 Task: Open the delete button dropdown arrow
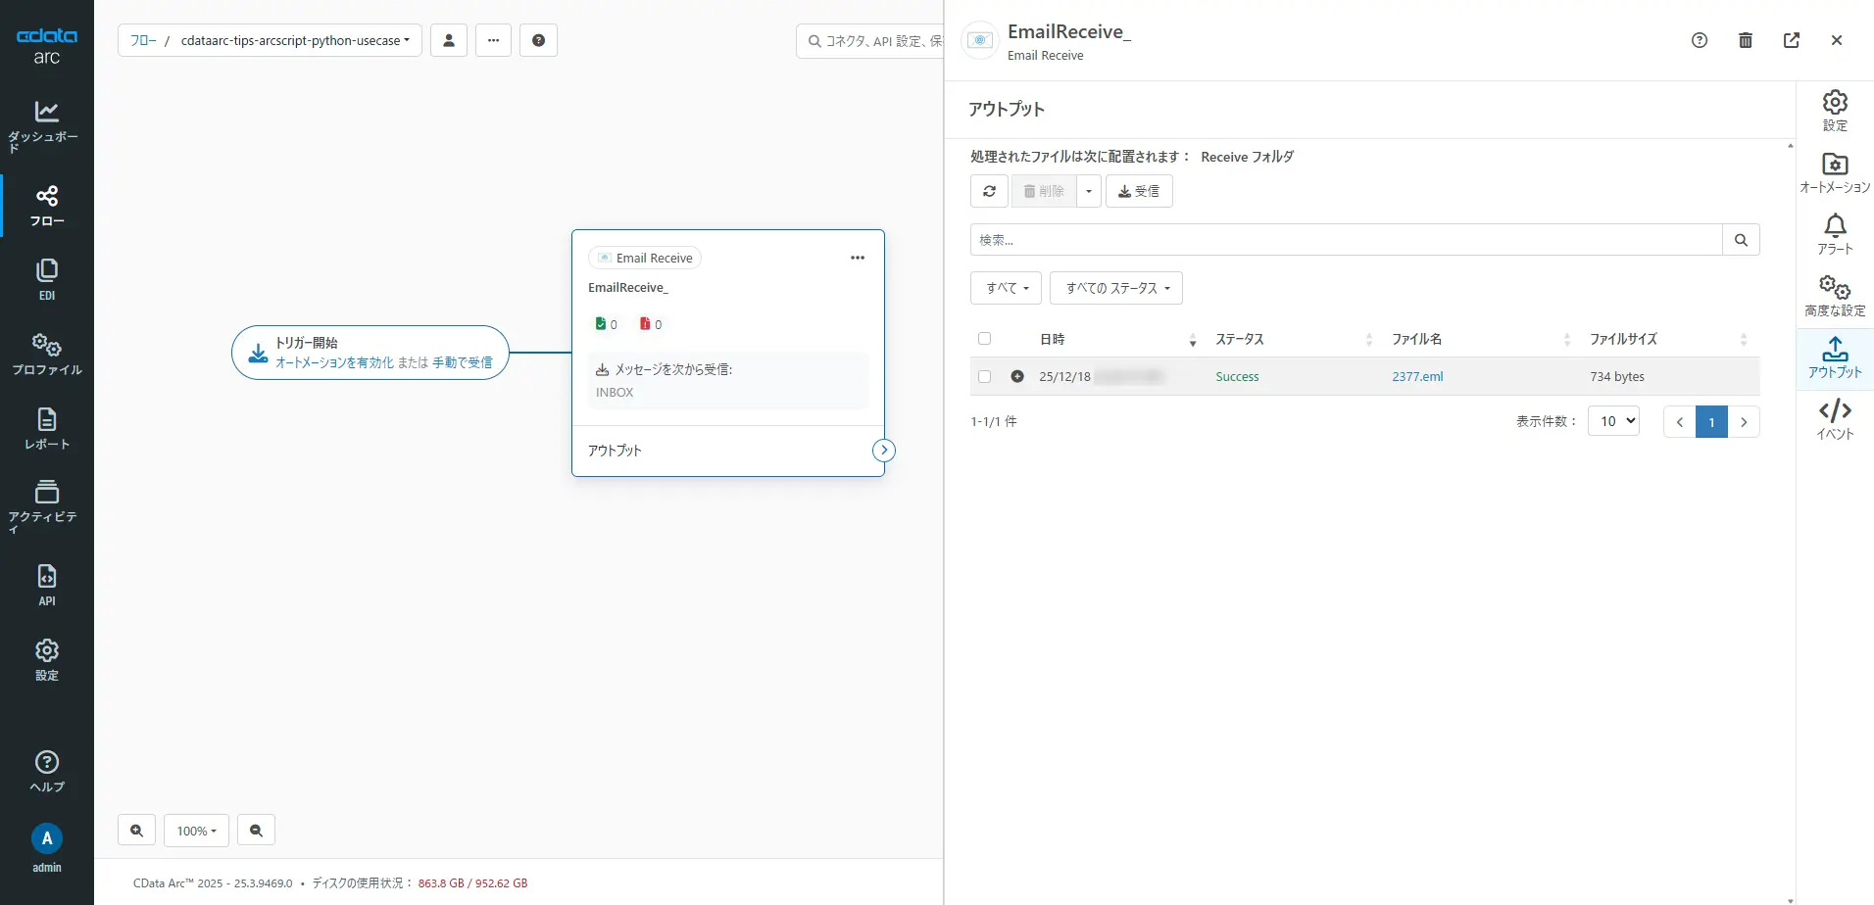(1088, 191)
